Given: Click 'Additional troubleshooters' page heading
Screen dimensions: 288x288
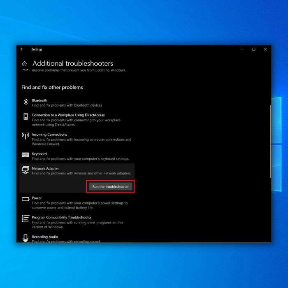Looking at the screenshot, I should pyautogui.click(x=73, y=63).
